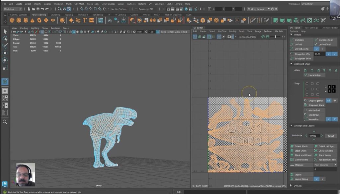Viewport: 340px width, 194px height.
Task: Check the center Snap grid checkbox
Action: point(312,89)
